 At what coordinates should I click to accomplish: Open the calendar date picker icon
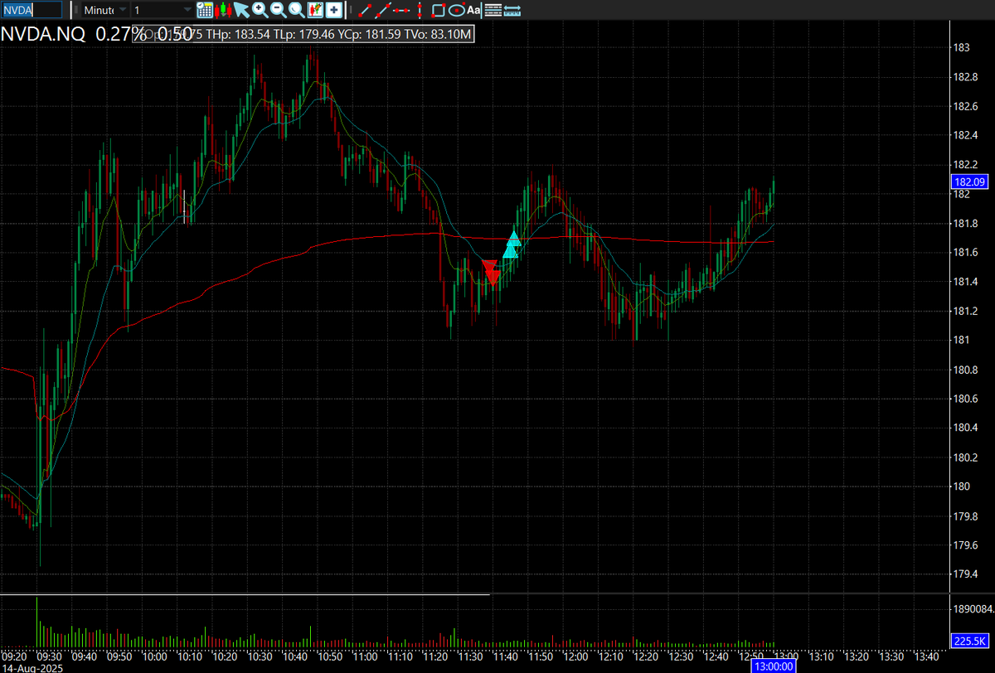tap(205, 10)
